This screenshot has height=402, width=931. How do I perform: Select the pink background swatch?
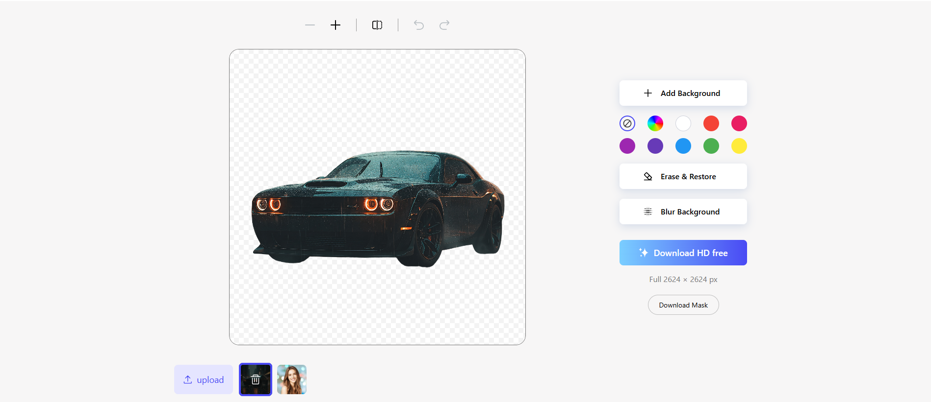[x=739, y=123]
